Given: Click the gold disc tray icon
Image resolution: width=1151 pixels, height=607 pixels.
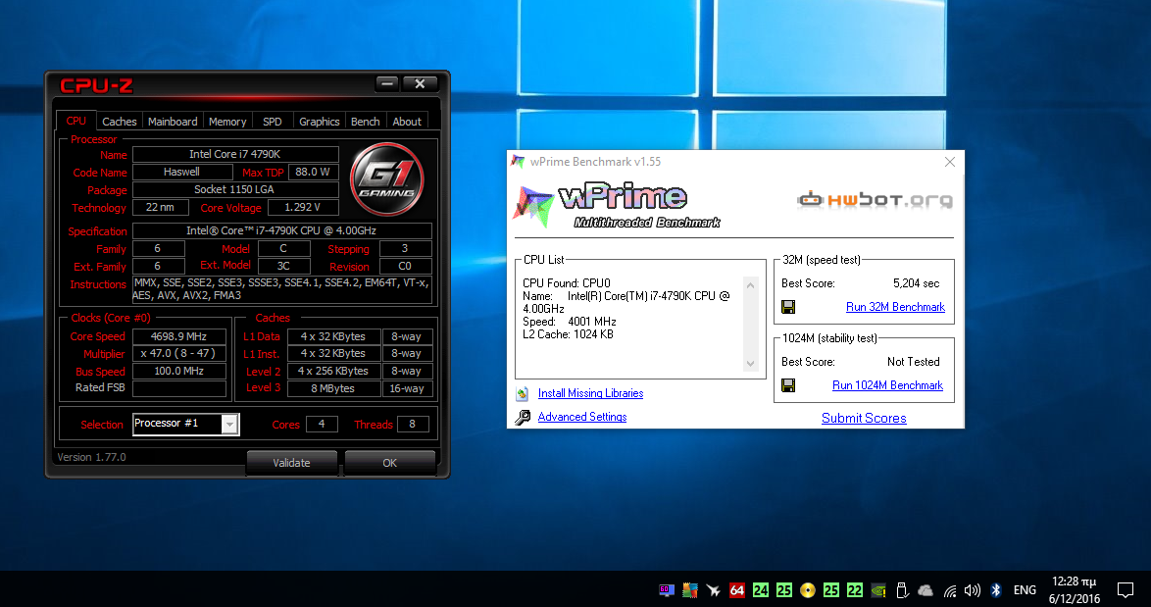Looking at the screenshot, I should pyautogui.click(x=808, y=590).
